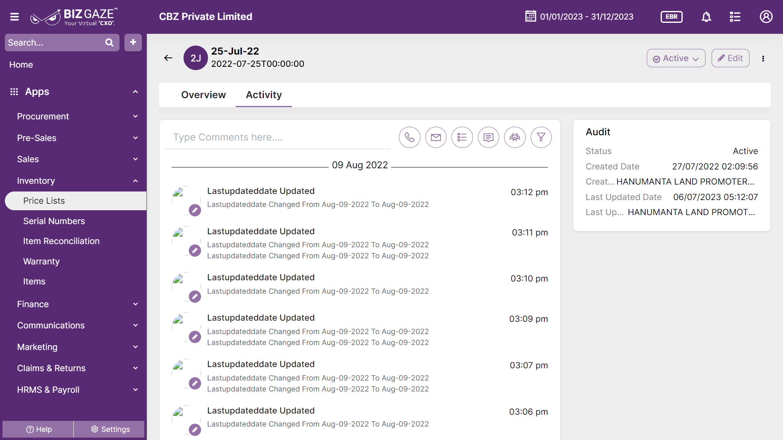Click edit pencil badge on 03:07 pm entry
Screen dimensions: 783x440
(x=195, y=383)
